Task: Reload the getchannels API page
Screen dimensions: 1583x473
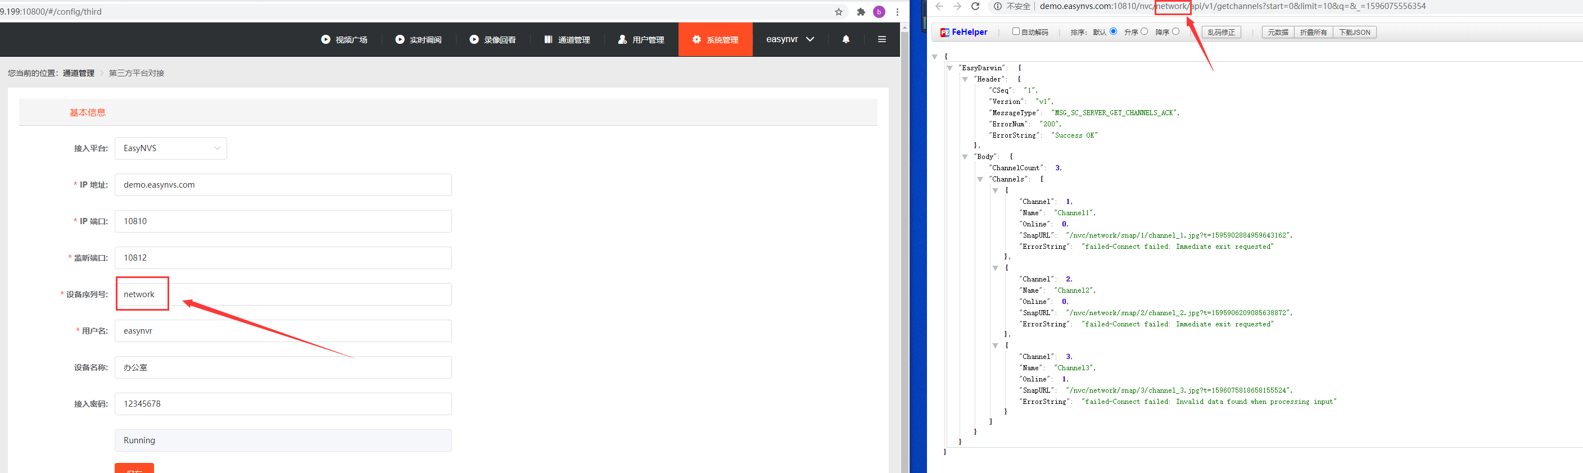Action: [x=975, y=6]
